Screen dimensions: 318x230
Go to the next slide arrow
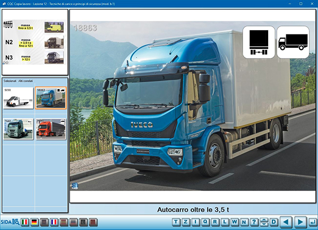(300, 222)
